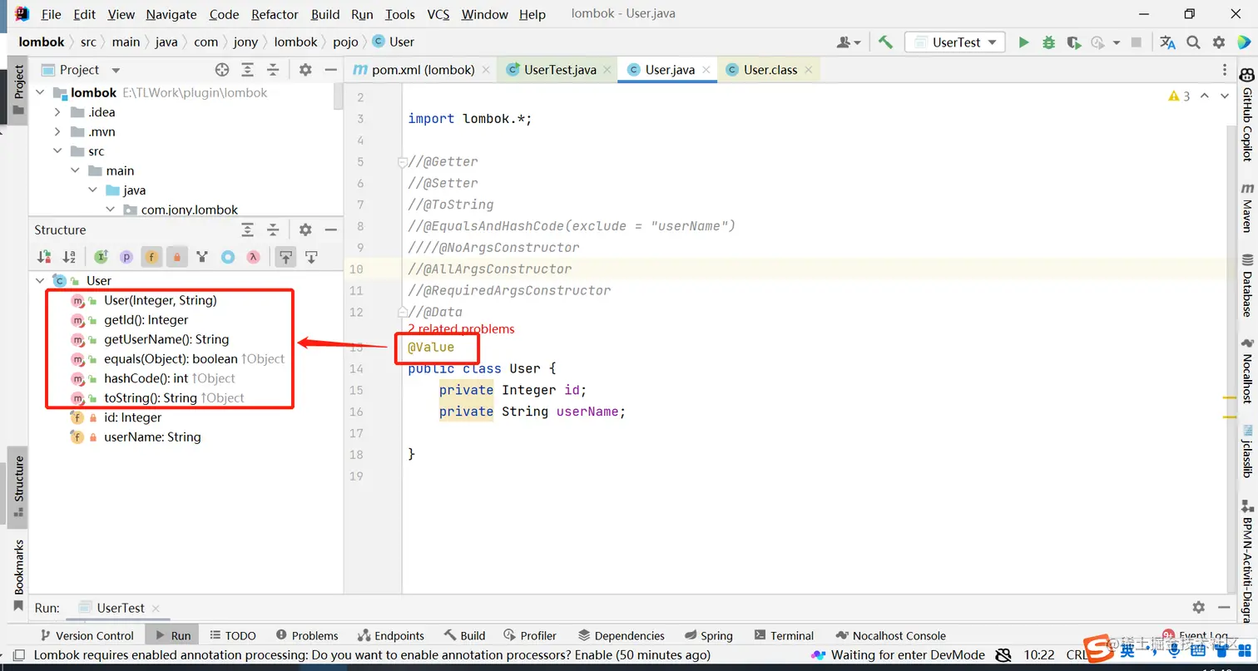
Task: Expand the .mvn folder
Action: [x=57, y=131]
